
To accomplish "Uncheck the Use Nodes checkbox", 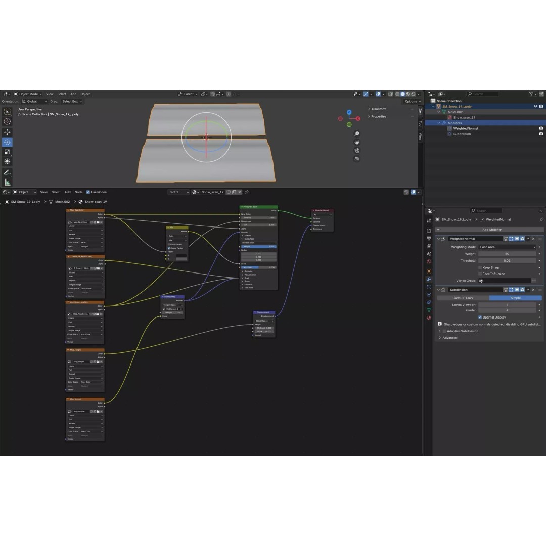I will [x=88, y=192].
